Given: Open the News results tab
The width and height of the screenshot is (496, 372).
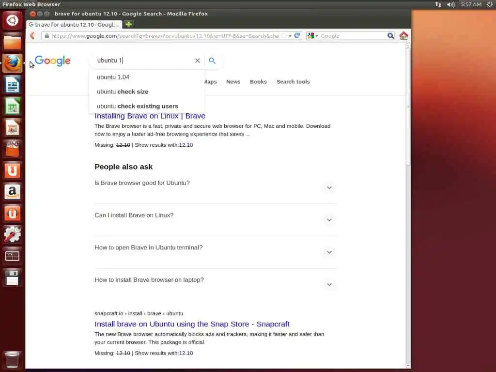Looking at the screenshot, I should tap(233, 81).
